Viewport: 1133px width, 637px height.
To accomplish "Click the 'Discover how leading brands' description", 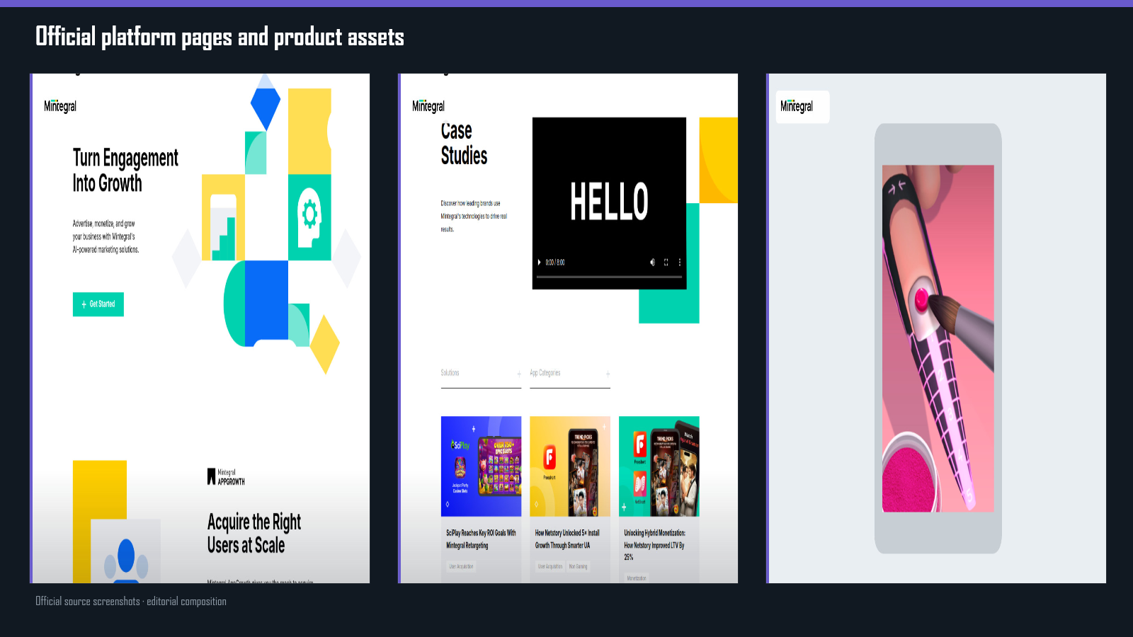I will [x=474, y=217].
